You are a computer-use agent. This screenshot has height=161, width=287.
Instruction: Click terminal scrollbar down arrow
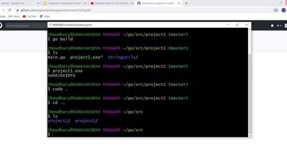tap(249, 136)
